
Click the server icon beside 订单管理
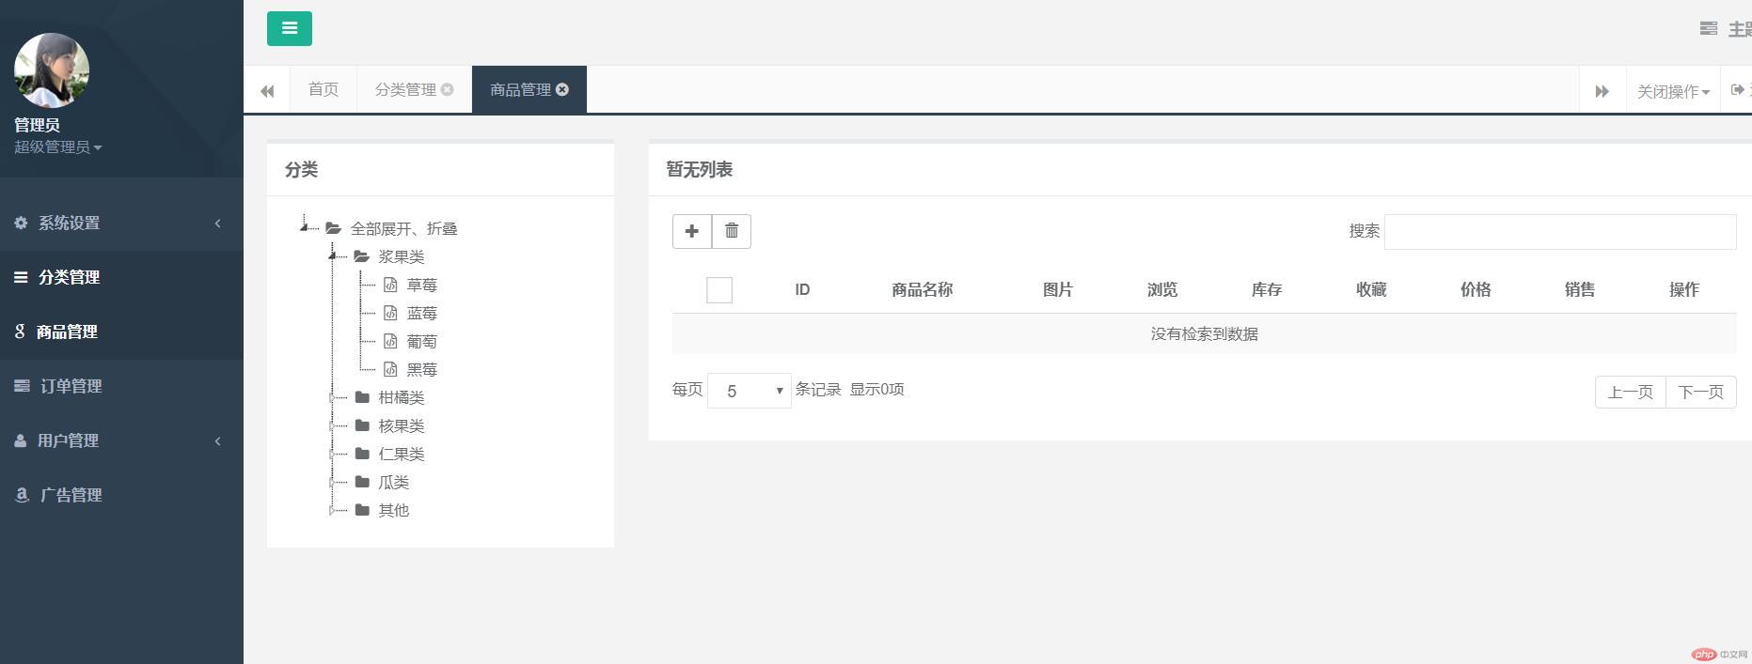tap(22, 386)
